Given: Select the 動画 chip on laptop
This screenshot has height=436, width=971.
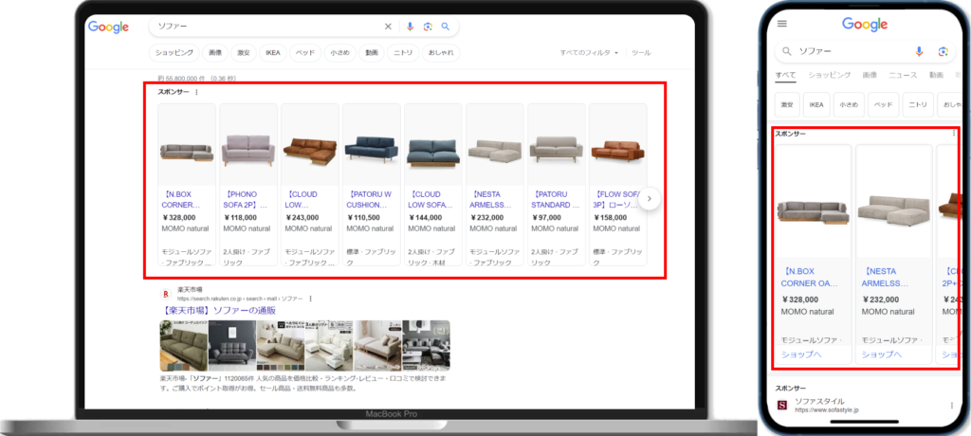Looking at the screenshot, I should click(372, 53).
